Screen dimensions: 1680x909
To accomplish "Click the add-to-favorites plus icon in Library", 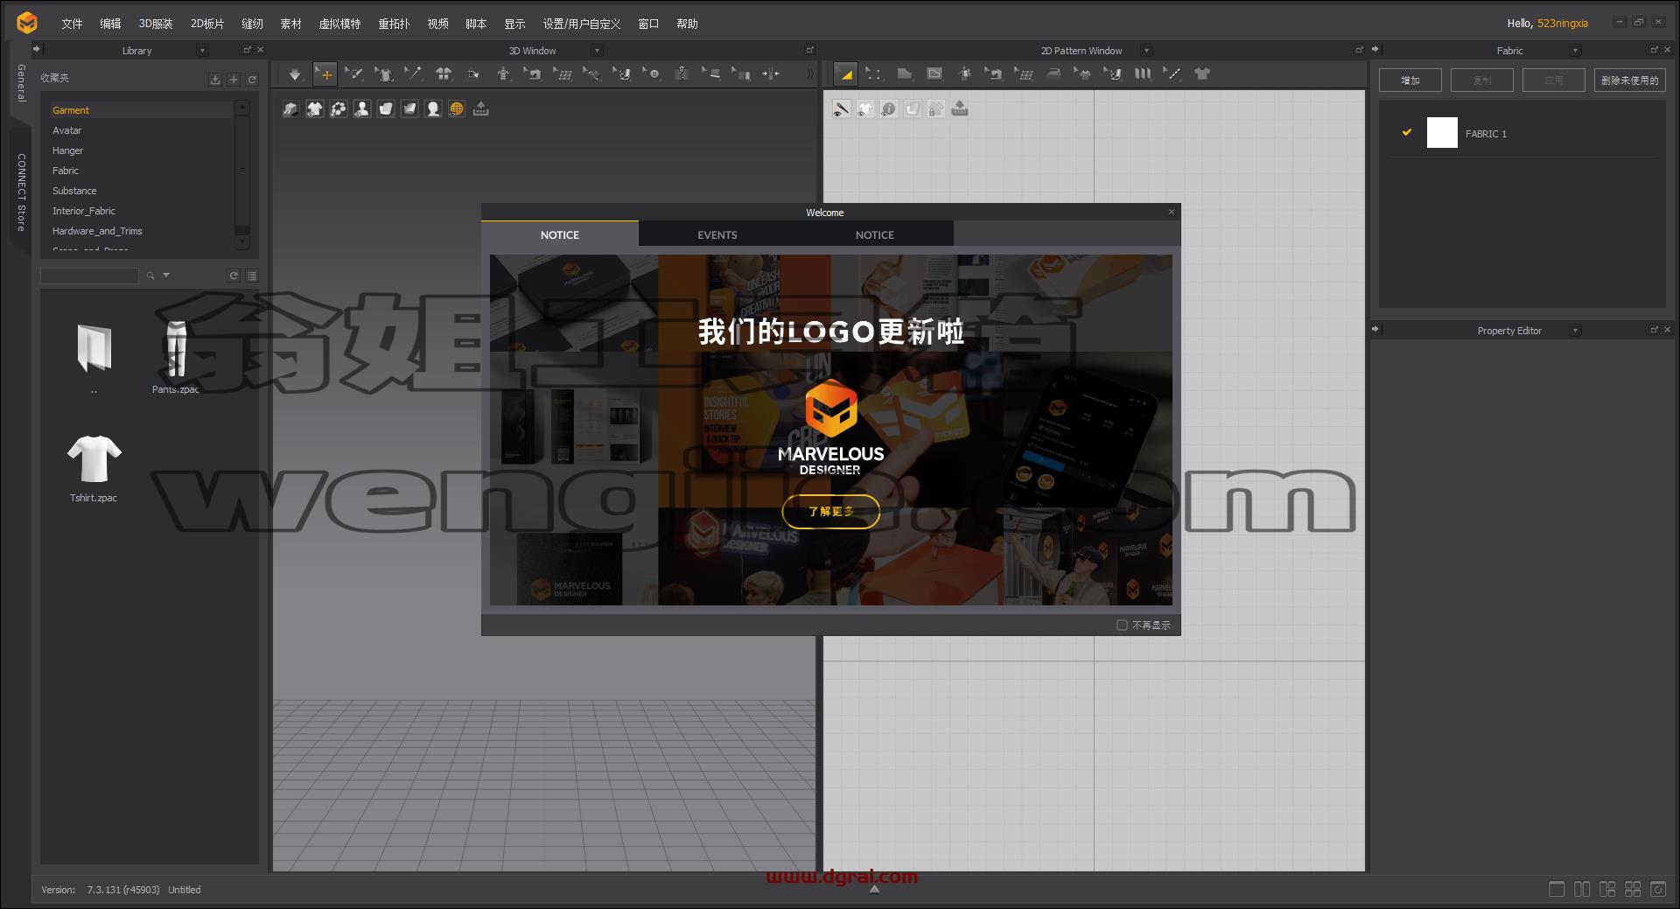I will (234, 80).
